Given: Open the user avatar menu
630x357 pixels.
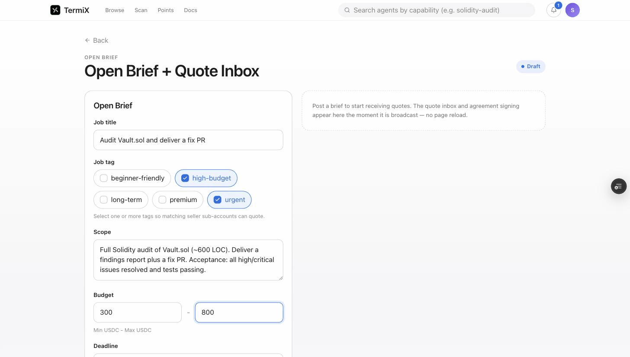Looking at the screenshot, I should point(572,10).
